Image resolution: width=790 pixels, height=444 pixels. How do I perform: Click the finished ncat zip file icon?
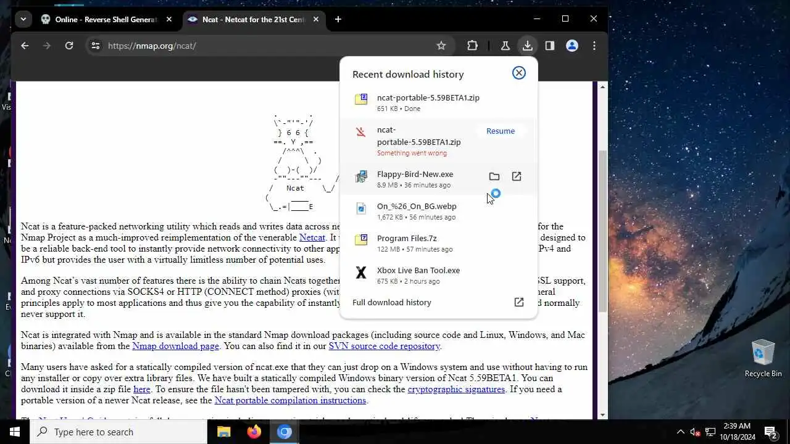click(361, 99)
